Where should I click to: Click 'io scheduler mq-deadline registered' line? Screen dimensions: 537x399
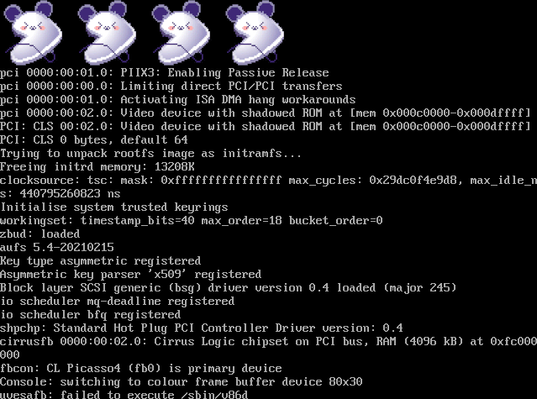point(118,301)
